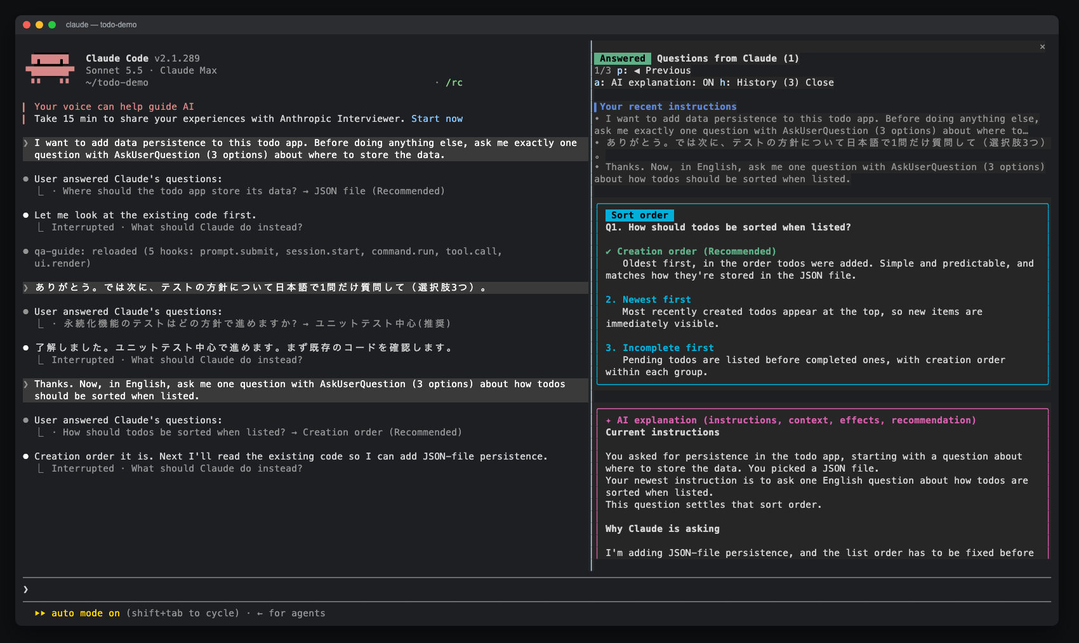Click 'Your voice can help guide AI' banner
Image resolution: width=1079 pixels, height=643 pixels.
click(114, 107)
